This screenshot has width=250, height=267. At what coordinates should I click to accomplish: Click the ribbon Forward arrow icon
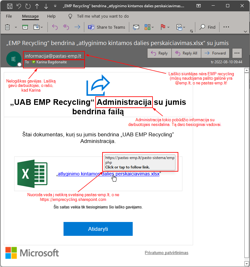point(77,27)
